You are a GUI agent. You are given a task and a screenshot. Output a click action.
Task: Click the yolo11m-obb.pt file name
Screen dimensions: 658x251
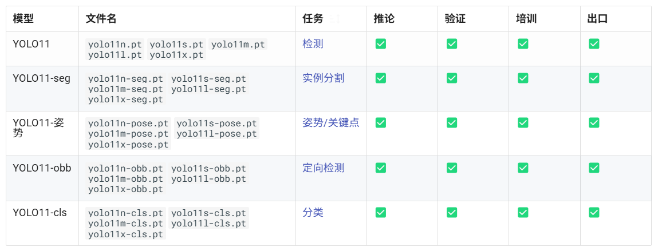pyautogui.click(x=125, y=179)
